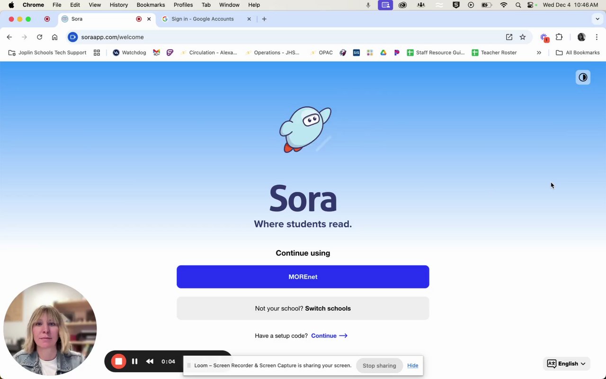
Task: Open the Apple menu
Action: tap(11, 5)
